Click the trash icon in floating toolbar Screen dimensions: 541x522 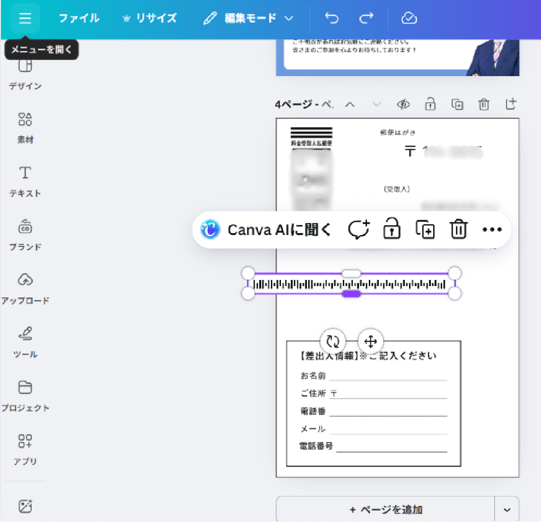click(x=458, y=230)
